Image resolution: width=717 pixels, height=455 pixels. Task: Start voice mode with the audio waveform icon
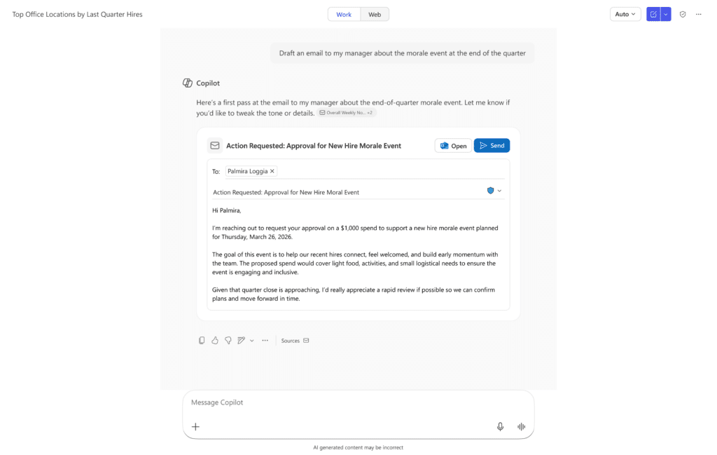point(521,426)
